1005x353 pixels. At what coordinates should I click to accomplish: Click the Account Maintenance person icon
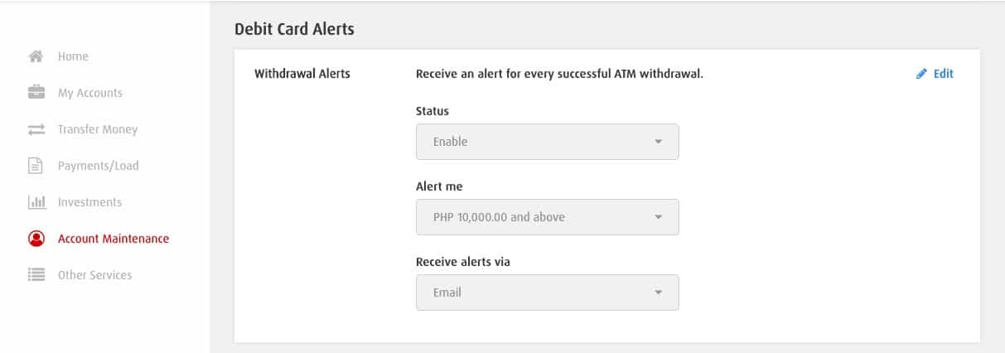(36, 239)
